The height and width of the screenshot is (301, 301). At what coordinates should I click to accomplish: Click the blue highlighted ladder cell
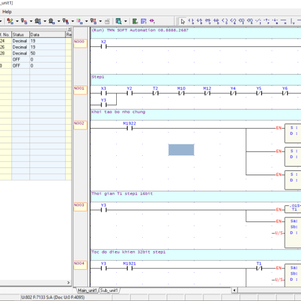point(181,150)
